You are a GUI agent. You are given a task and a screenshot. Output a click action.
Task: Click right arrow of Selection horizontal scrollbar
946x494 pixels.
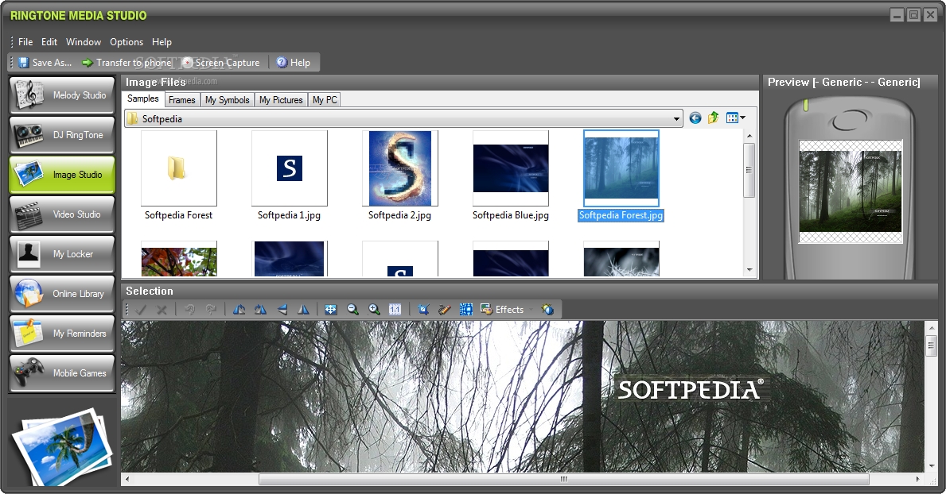(x=917, y=480)
